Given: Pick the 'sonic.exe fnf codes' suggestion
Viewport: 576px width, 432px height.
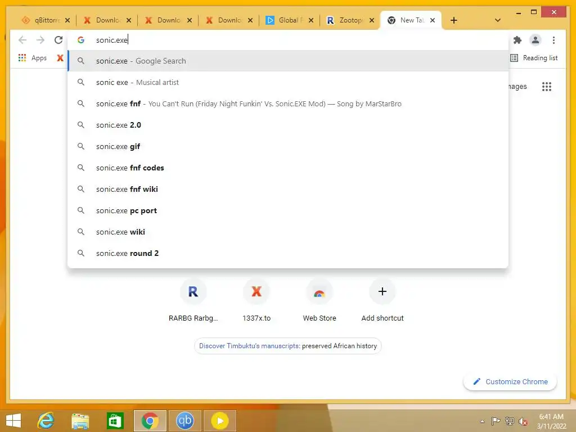Looking at the screenshot, I should pyautogui.click(x=288, y=168).
